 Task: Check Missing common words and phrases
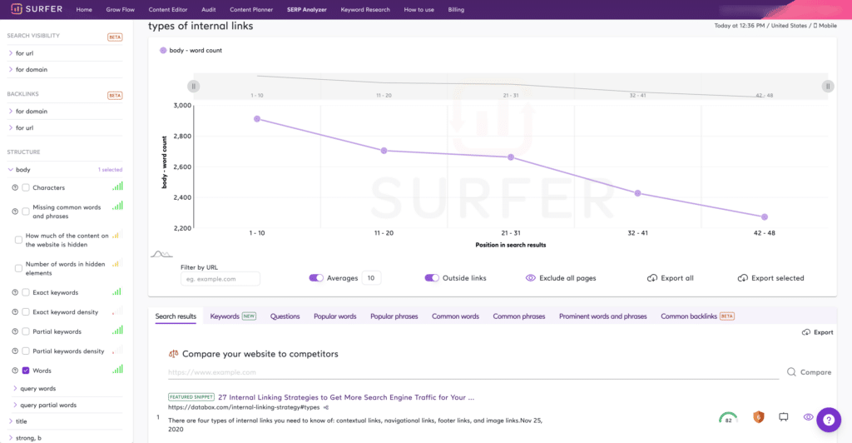[26, 212]
